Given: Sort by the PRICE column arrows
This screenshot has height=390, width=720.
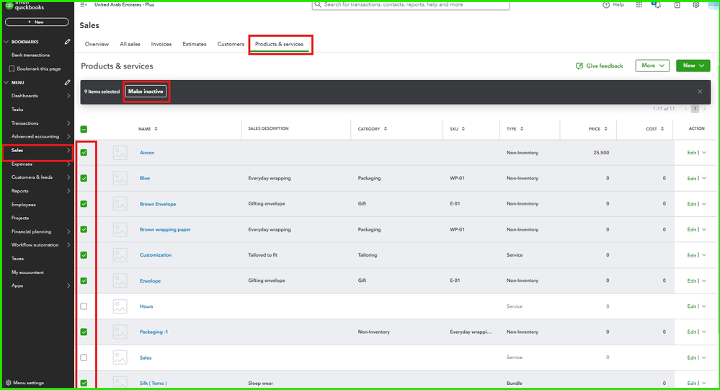Looking at the screenshot, I should (605, 129).
